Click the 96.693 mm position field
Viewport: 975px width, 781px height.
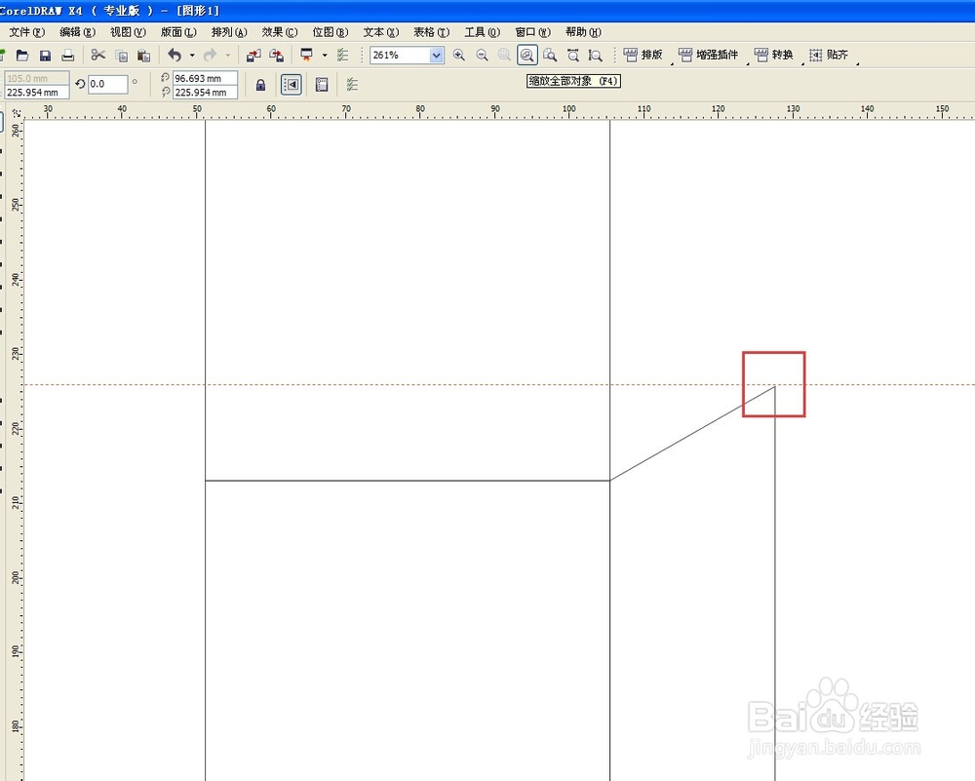(x=205, y=78)
